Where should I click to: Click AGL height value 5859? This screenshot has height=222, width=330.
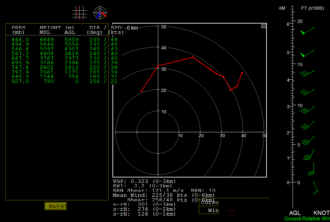(72, 40)
